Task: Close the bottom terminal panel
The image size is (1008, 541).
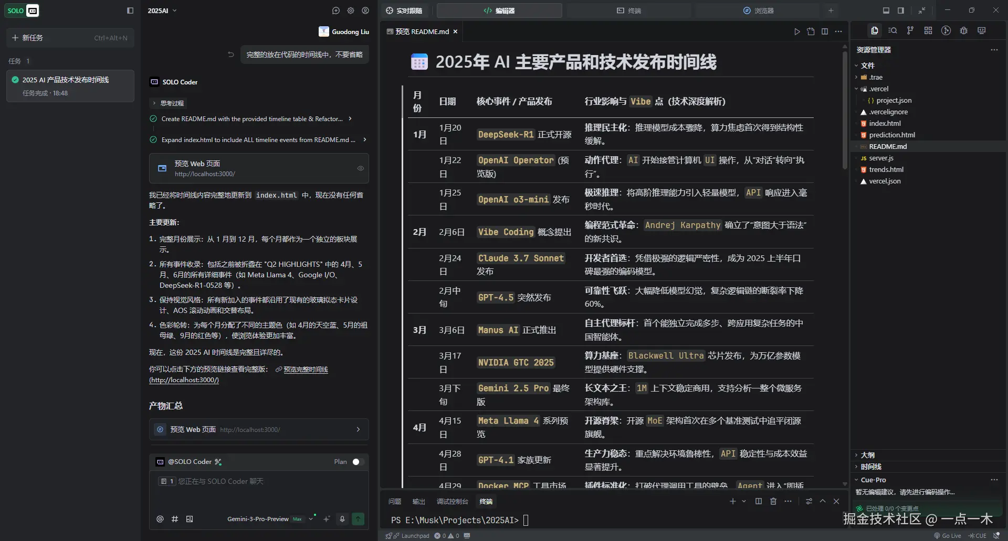Action: pyautogui.click(x=836, y=502)
